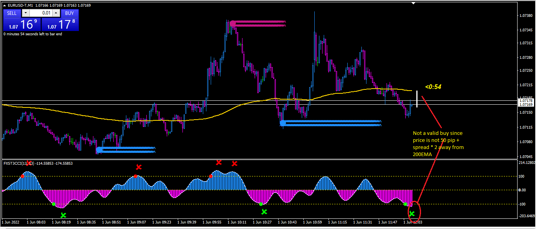The image size is (536, 229).
Task: Select the magenta resistance dot marker at chart top
Action: click(x=233, y=24)
